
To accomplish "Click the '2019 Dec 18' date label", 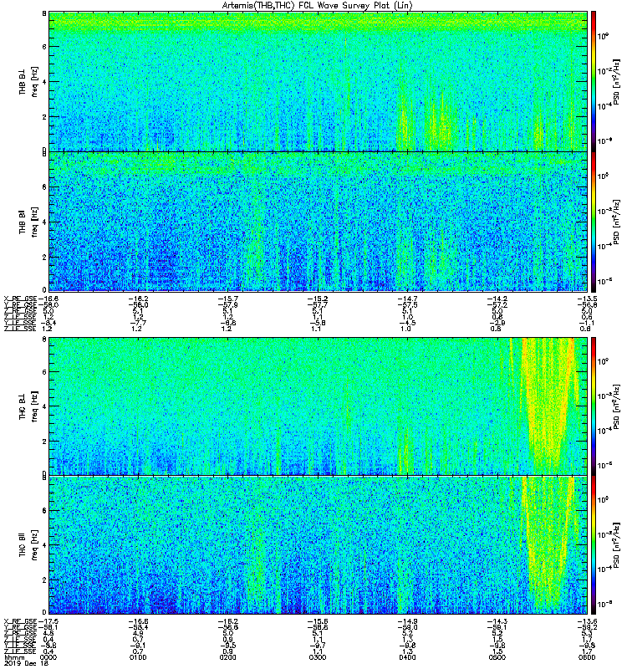I will click(27, 663).
